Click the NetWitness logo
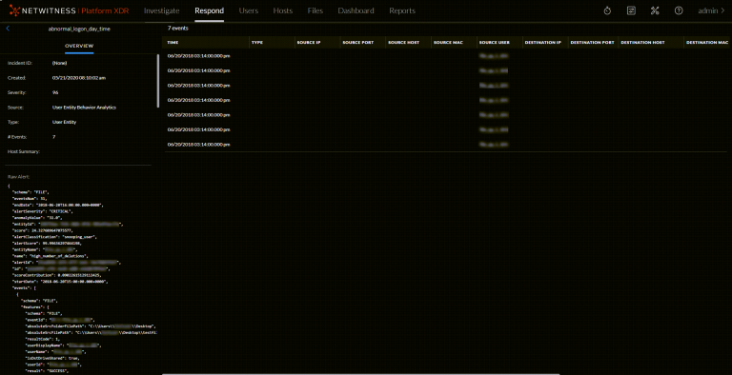732x375 pixels. pos(69,10)
